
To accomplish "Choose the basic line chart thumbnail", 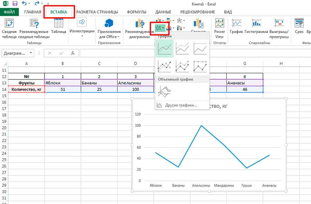I will [x=164, y=49].
